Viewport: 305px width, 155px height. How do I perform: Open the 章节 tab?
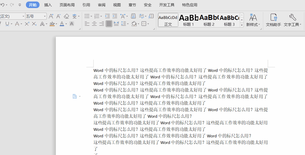point(132,5)
